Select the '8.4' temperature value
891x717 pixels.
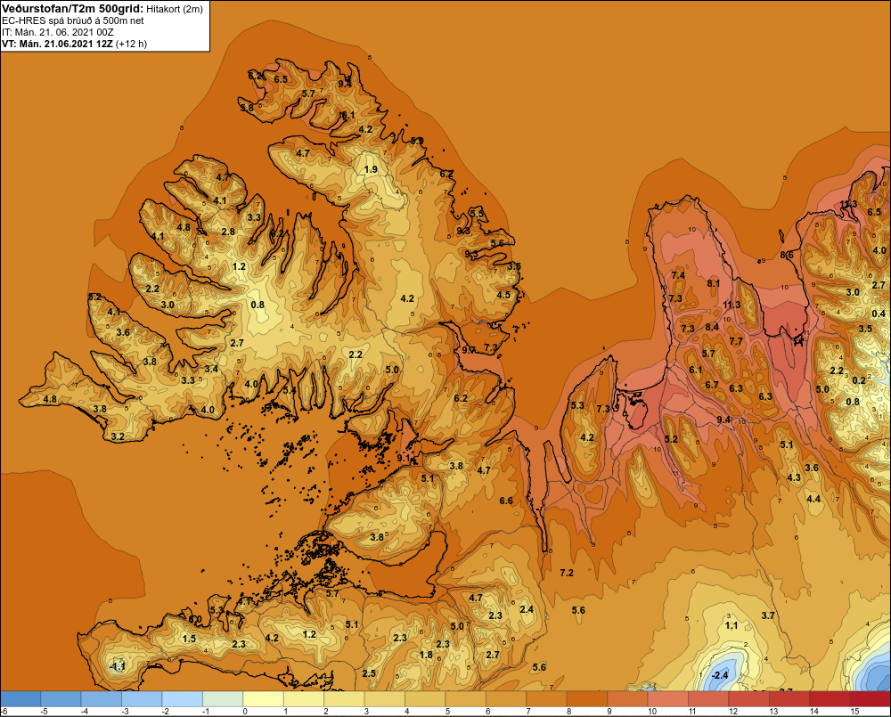[712, 327]
